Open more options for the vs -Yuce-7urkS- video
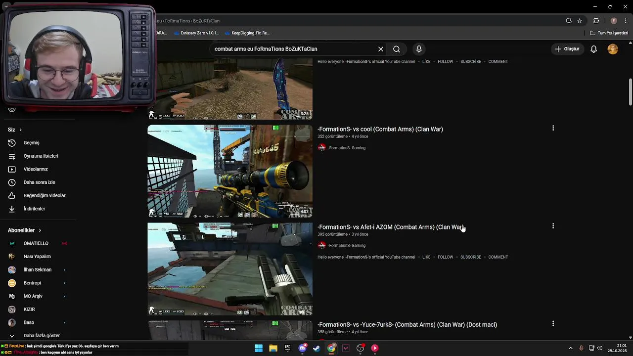This screenshot has height=356, width=633. click(x=553, y=323)
